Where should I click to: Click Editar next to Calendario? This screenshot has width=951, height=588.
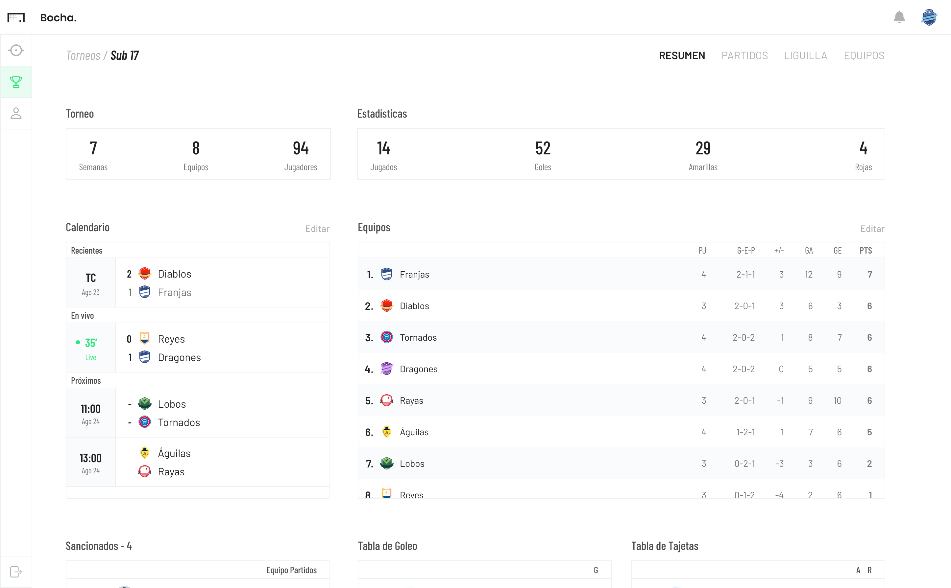click(317, 229)
